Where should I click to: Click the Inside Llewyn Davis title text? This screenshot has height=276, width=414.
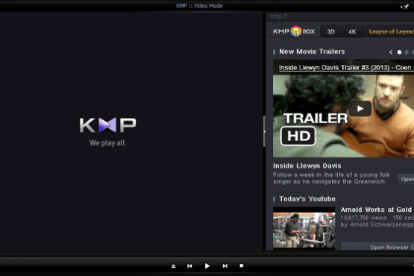307,166
